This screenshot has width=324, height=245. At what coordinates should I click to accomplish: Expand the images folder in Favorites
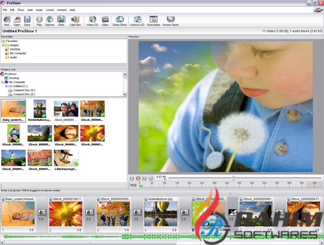tap(3, 45)
